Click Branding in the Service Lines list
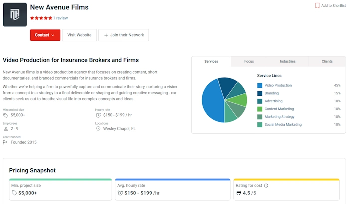This screenshot has width=349, height=204. click(272, 93)
